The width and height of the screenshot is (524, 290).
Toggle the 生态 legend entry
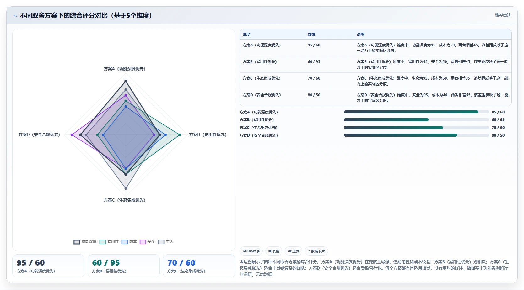[x=165, y=242]
